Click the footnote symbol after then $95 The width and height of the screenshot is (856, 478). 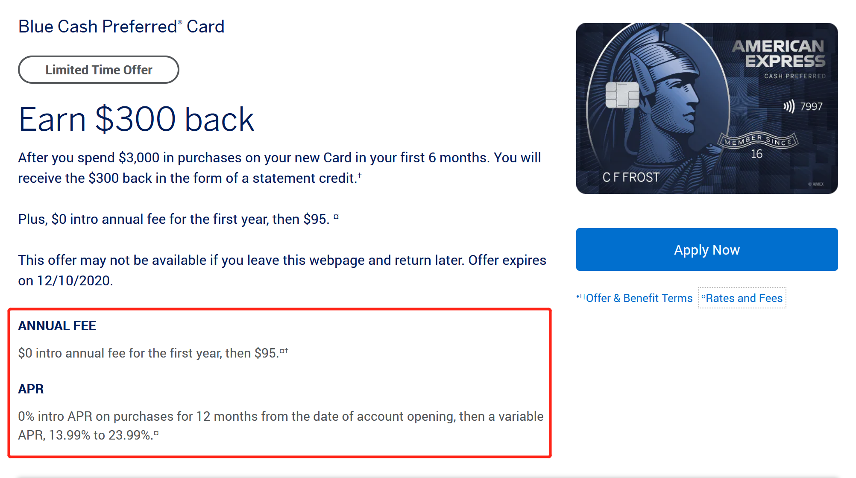336,217
